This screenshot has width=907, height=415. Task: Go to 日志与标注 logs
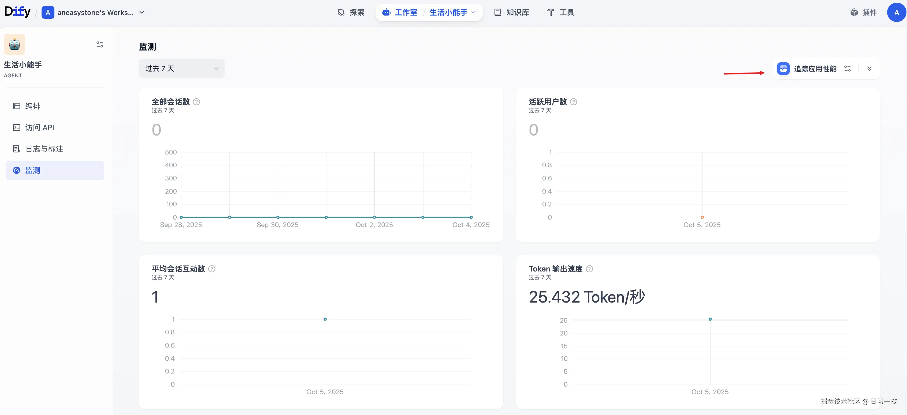(44, 149)
